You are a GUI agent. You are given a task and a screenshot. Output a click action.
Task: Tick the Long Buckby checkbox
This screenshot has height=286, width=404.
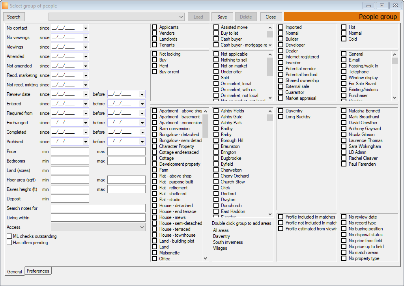click(281, 117)
